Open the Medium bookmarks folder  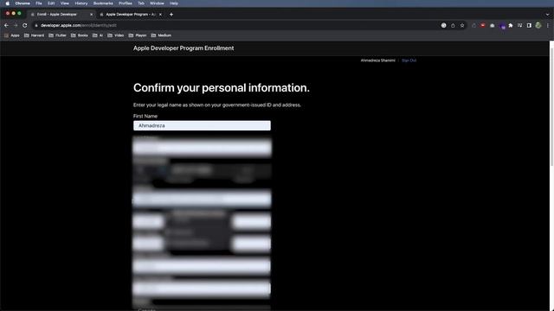tap(161, 35)
